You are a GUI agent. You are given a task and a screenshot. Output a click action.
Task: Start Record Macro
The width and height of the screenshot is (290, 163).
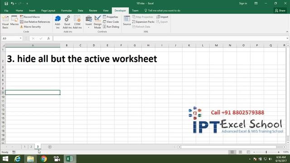(x=30, y=17)
